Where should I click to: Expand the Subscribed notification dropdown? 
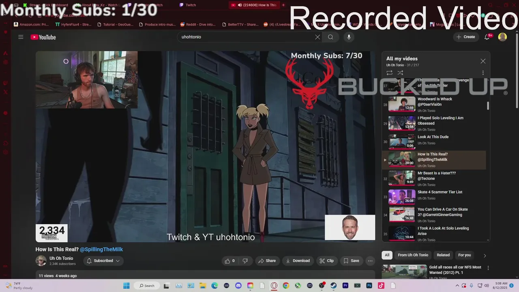click(103, 261)
